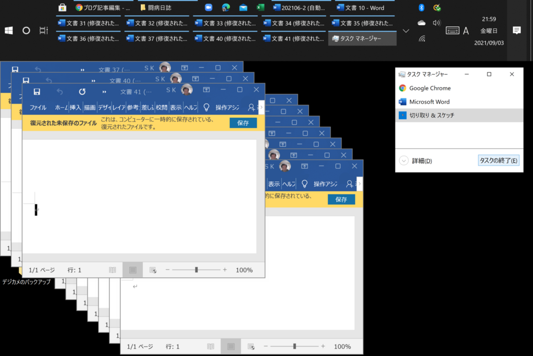Open Ribbon Display Options in 文書 40
Screen dimensions: 533x356
[195, 78]
